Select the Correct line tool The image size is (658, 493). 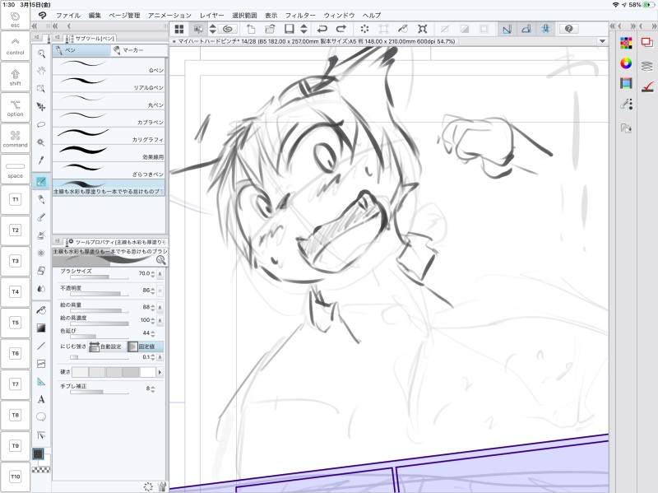41,435
